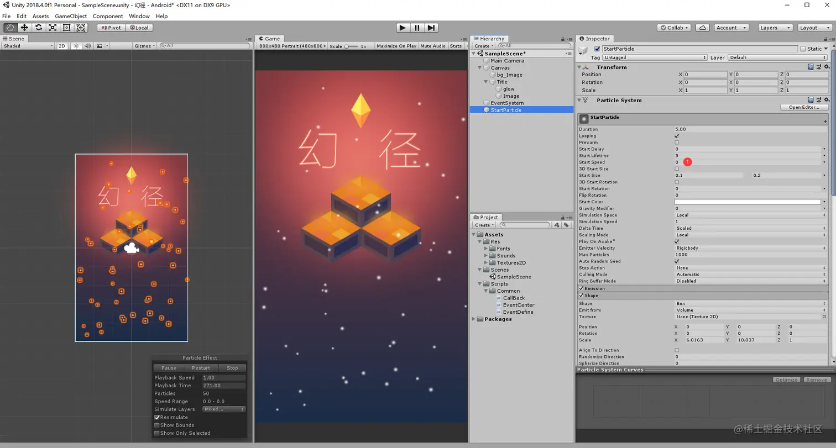Select the Hand tool in the toolbar
This screenshot has height=448, width=836.
[10, 28]
